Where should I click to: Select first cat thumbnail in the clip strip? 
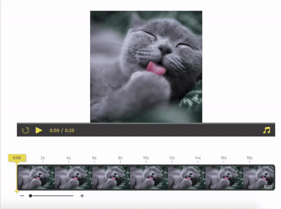pos(36,177)
